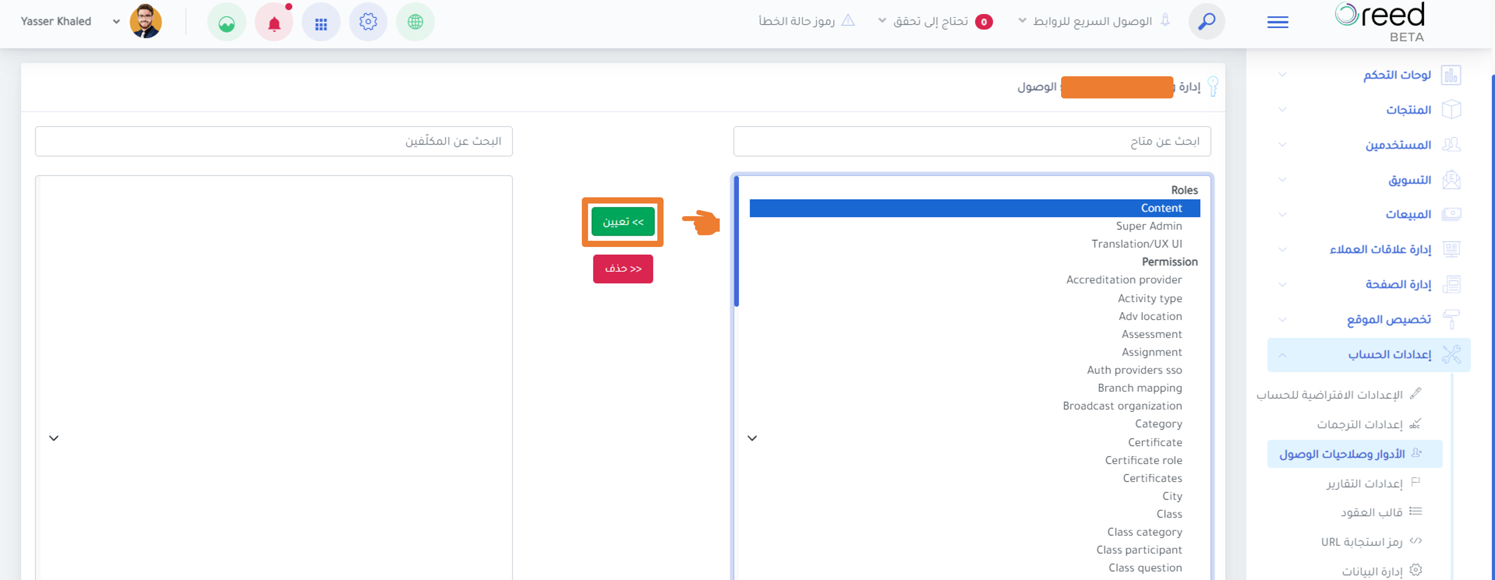Click the warning triangle for رموز حالة الخطأ

848,21
